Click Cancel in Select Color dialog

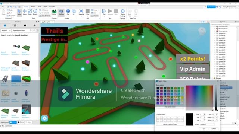[214, 128]
